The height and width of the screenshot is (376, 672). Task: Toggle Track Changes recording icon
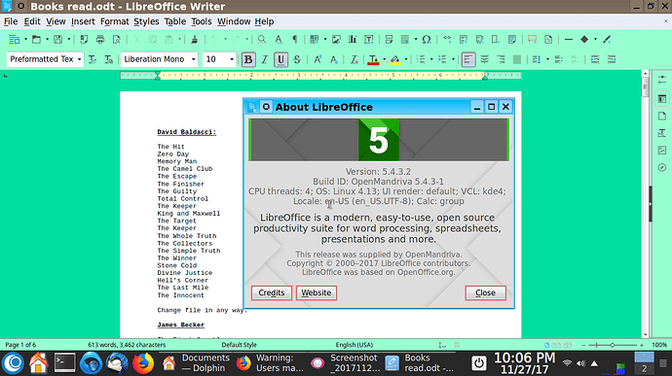coord(548,40)
